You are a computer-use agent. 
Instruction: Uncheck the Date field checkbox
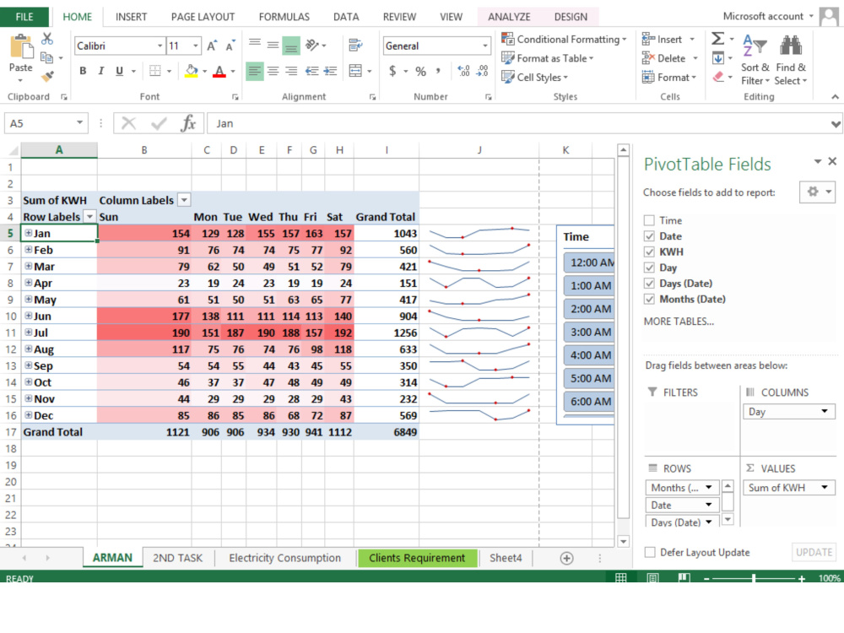coord(649,236)
